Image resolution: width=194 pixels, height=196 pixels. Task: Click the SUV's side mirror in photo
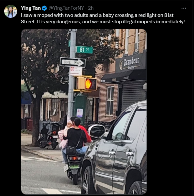tap(97, 131)
